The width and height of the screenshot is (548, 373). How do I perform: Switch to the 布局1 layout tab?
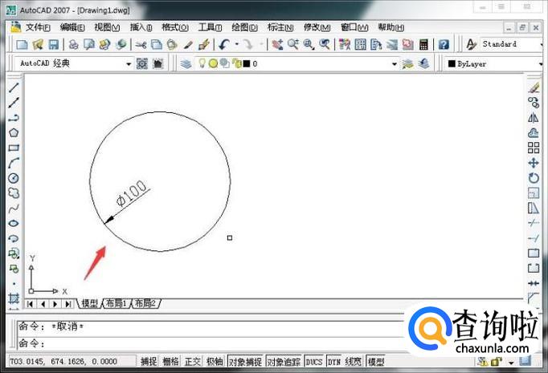[x=115, y=304]
